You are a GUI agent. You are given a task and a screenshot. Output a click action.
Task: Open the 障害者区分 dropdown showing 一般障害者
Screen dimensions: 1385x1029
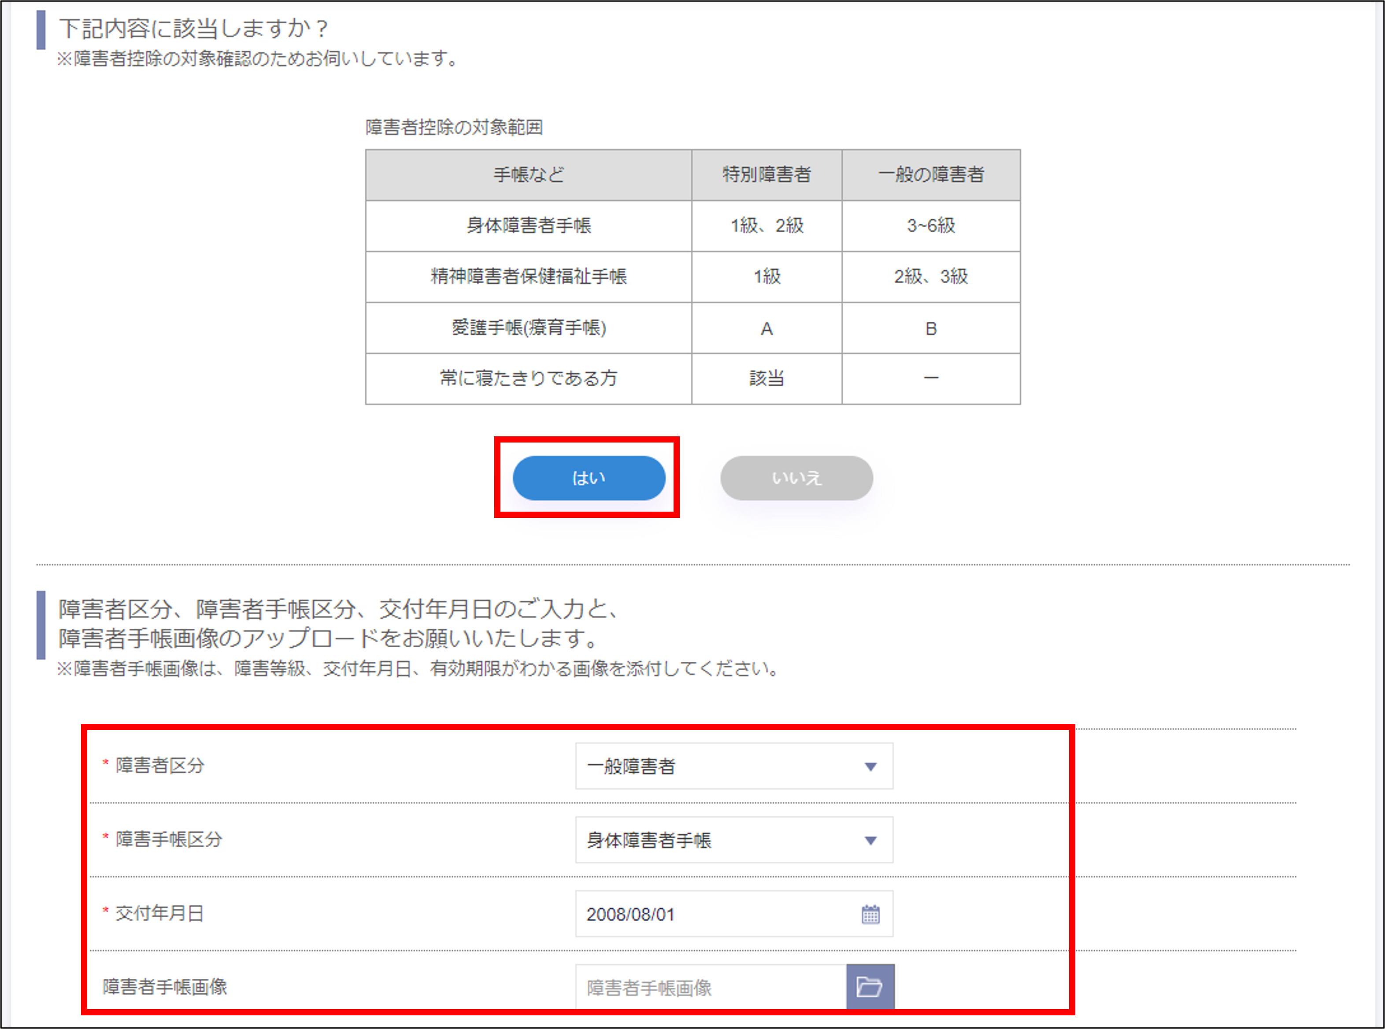coord(734,766)
